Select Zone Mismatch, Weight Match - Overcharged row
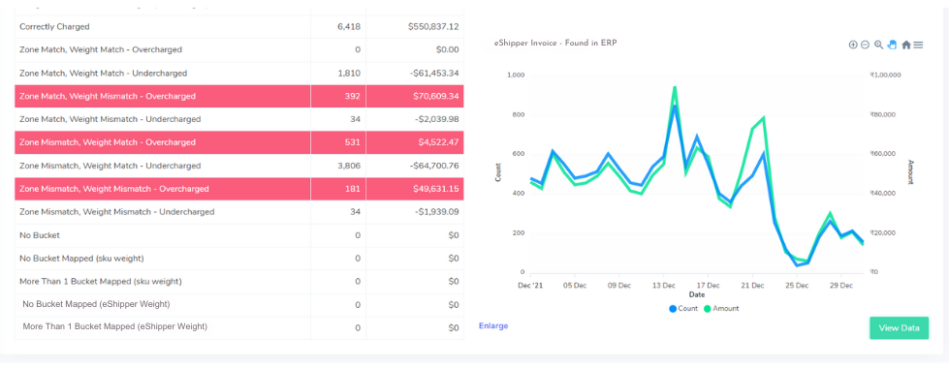This screenshot has height=368, width=949. click(x=239, y=142)
